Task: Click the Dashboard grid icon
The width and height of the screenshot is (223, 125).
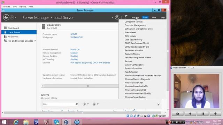Action: pos(5,28)
